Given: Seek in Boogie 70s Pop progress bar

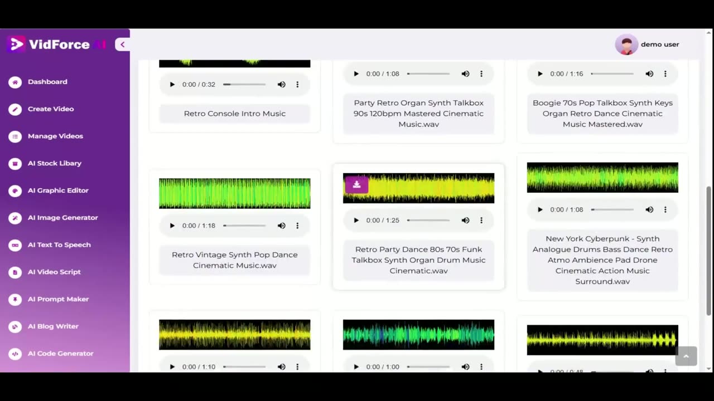Looking at the screenshot, I should [x=612, y=74].
